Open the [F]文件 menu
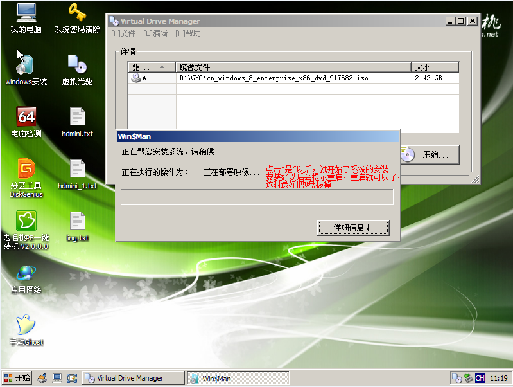Viewport: 513px width, 387px height. pos(123,33)
